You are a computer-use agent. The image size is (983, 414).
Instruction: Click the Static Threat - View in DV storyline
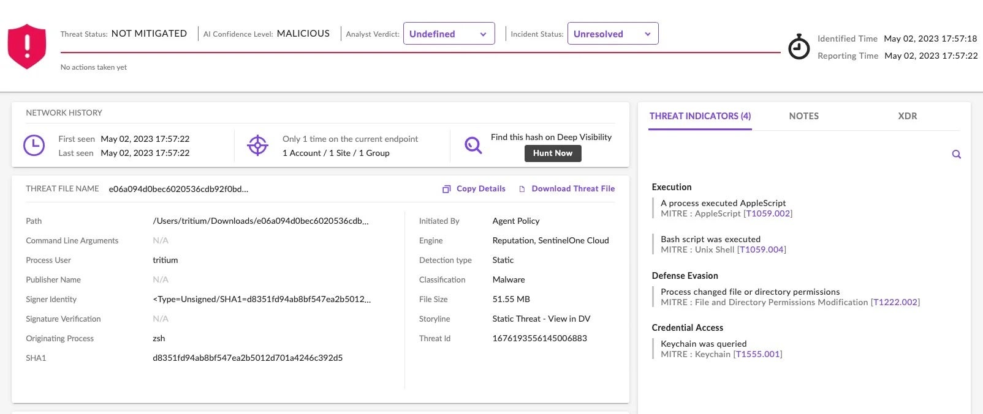tap(541, 319)
